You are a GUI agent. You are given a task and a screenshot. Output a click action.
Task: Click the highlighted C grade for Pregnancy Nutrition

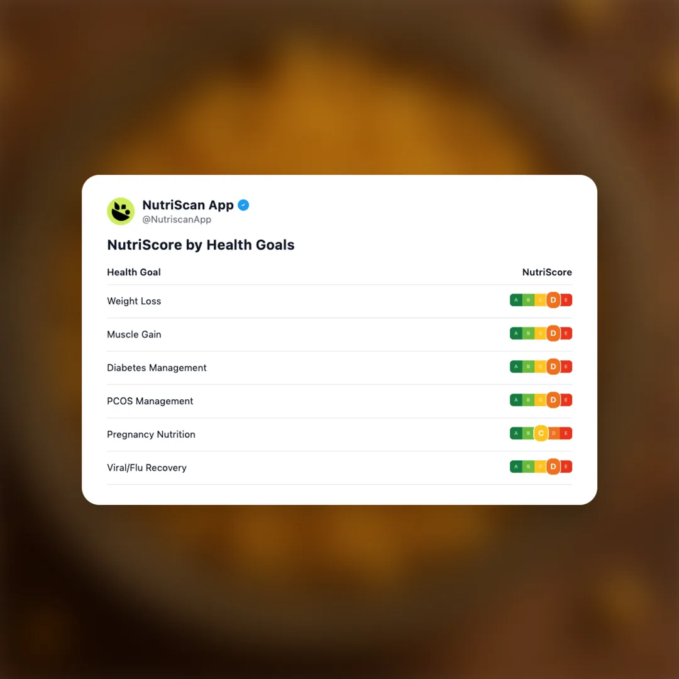coord(541,434)
